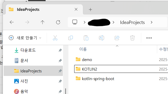Click the sidebar vertical scrollbar
Image resolution: width=168 pixels, height=94 pixels.
point(65,91)
